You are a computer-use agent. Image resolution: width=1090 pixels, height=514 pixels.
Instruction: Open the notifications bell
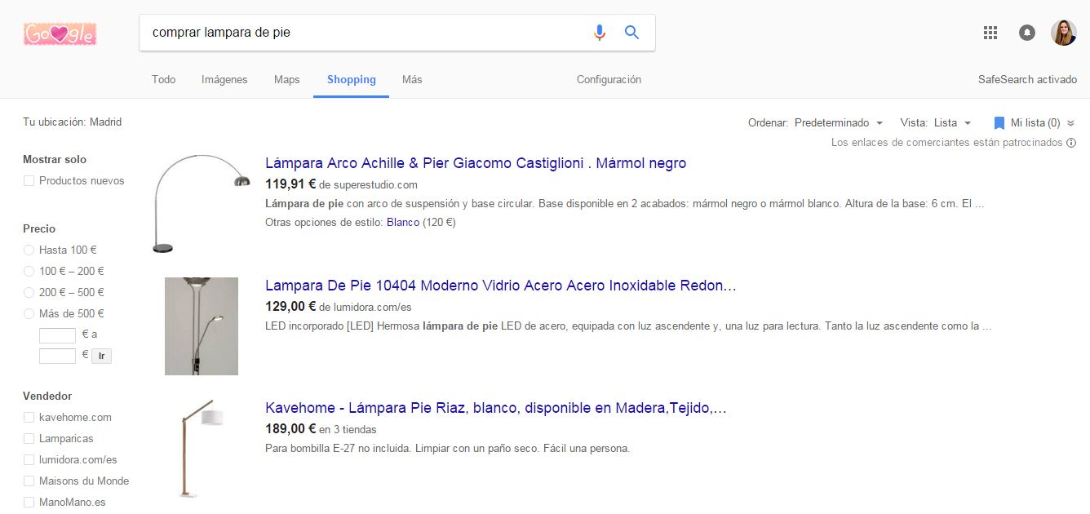point(1027,33)
